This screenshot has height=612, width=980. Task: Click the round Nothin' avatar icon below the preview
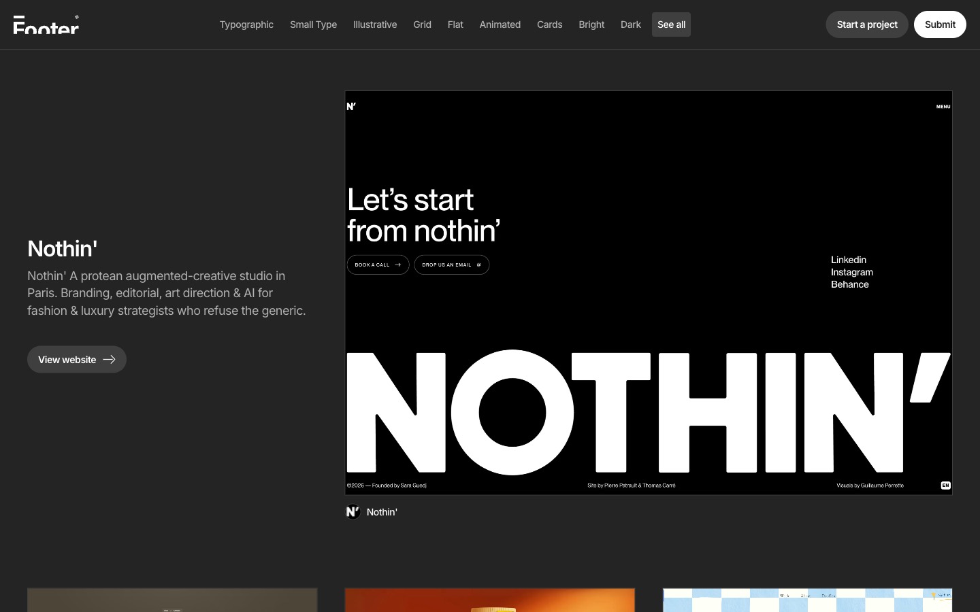(353, 512)
